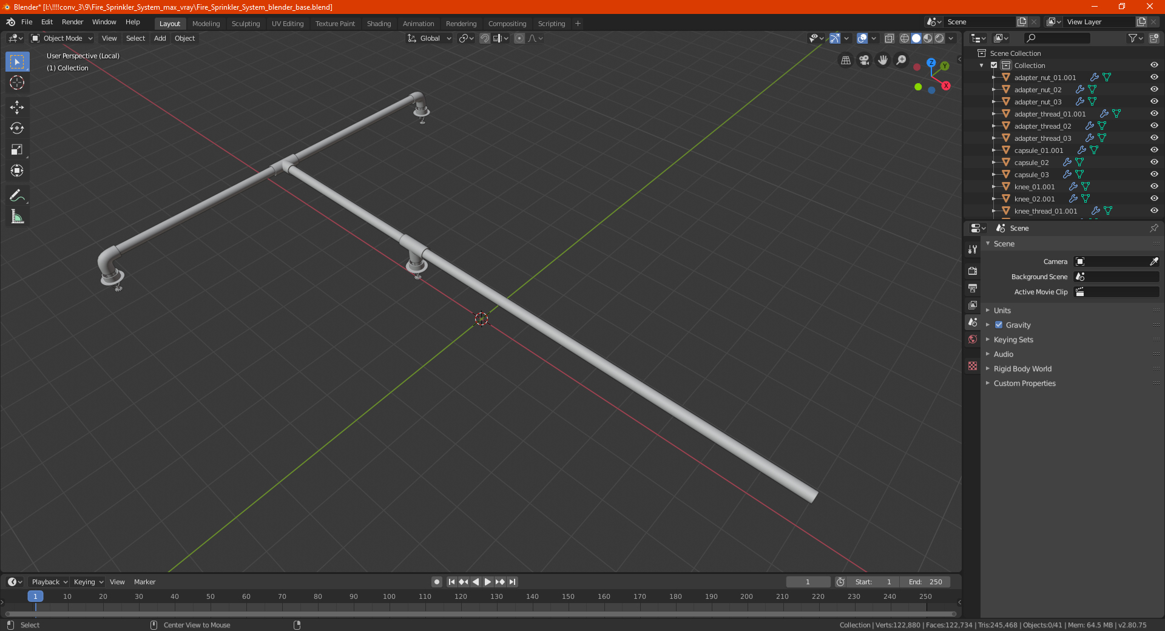Screen dimensions: 1165x631
Task: Select the Rotate tool
Action: click(x=17, y=128)
